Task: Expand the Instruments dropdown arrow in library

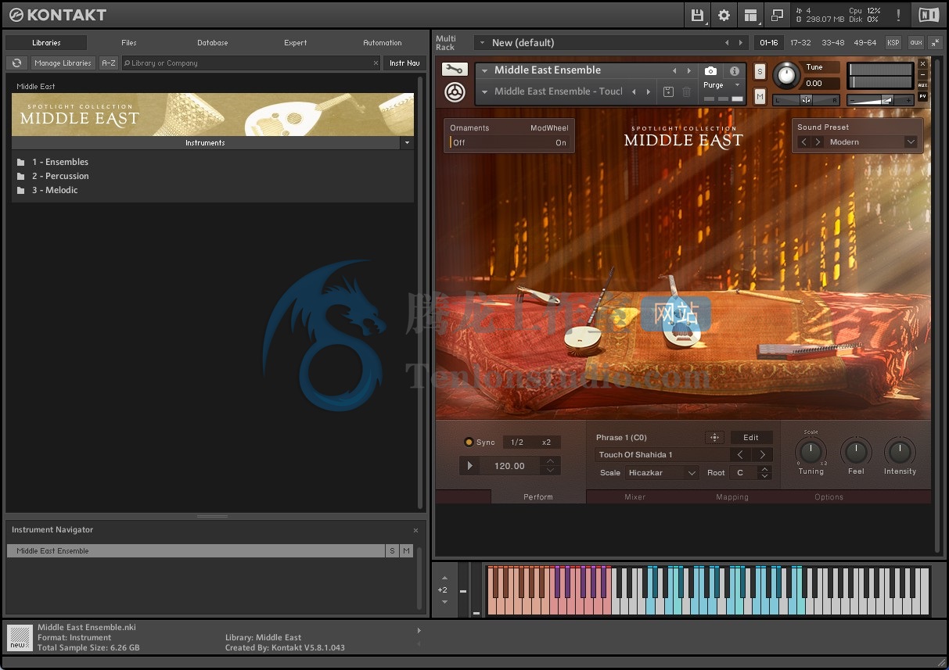Action: 406,143
